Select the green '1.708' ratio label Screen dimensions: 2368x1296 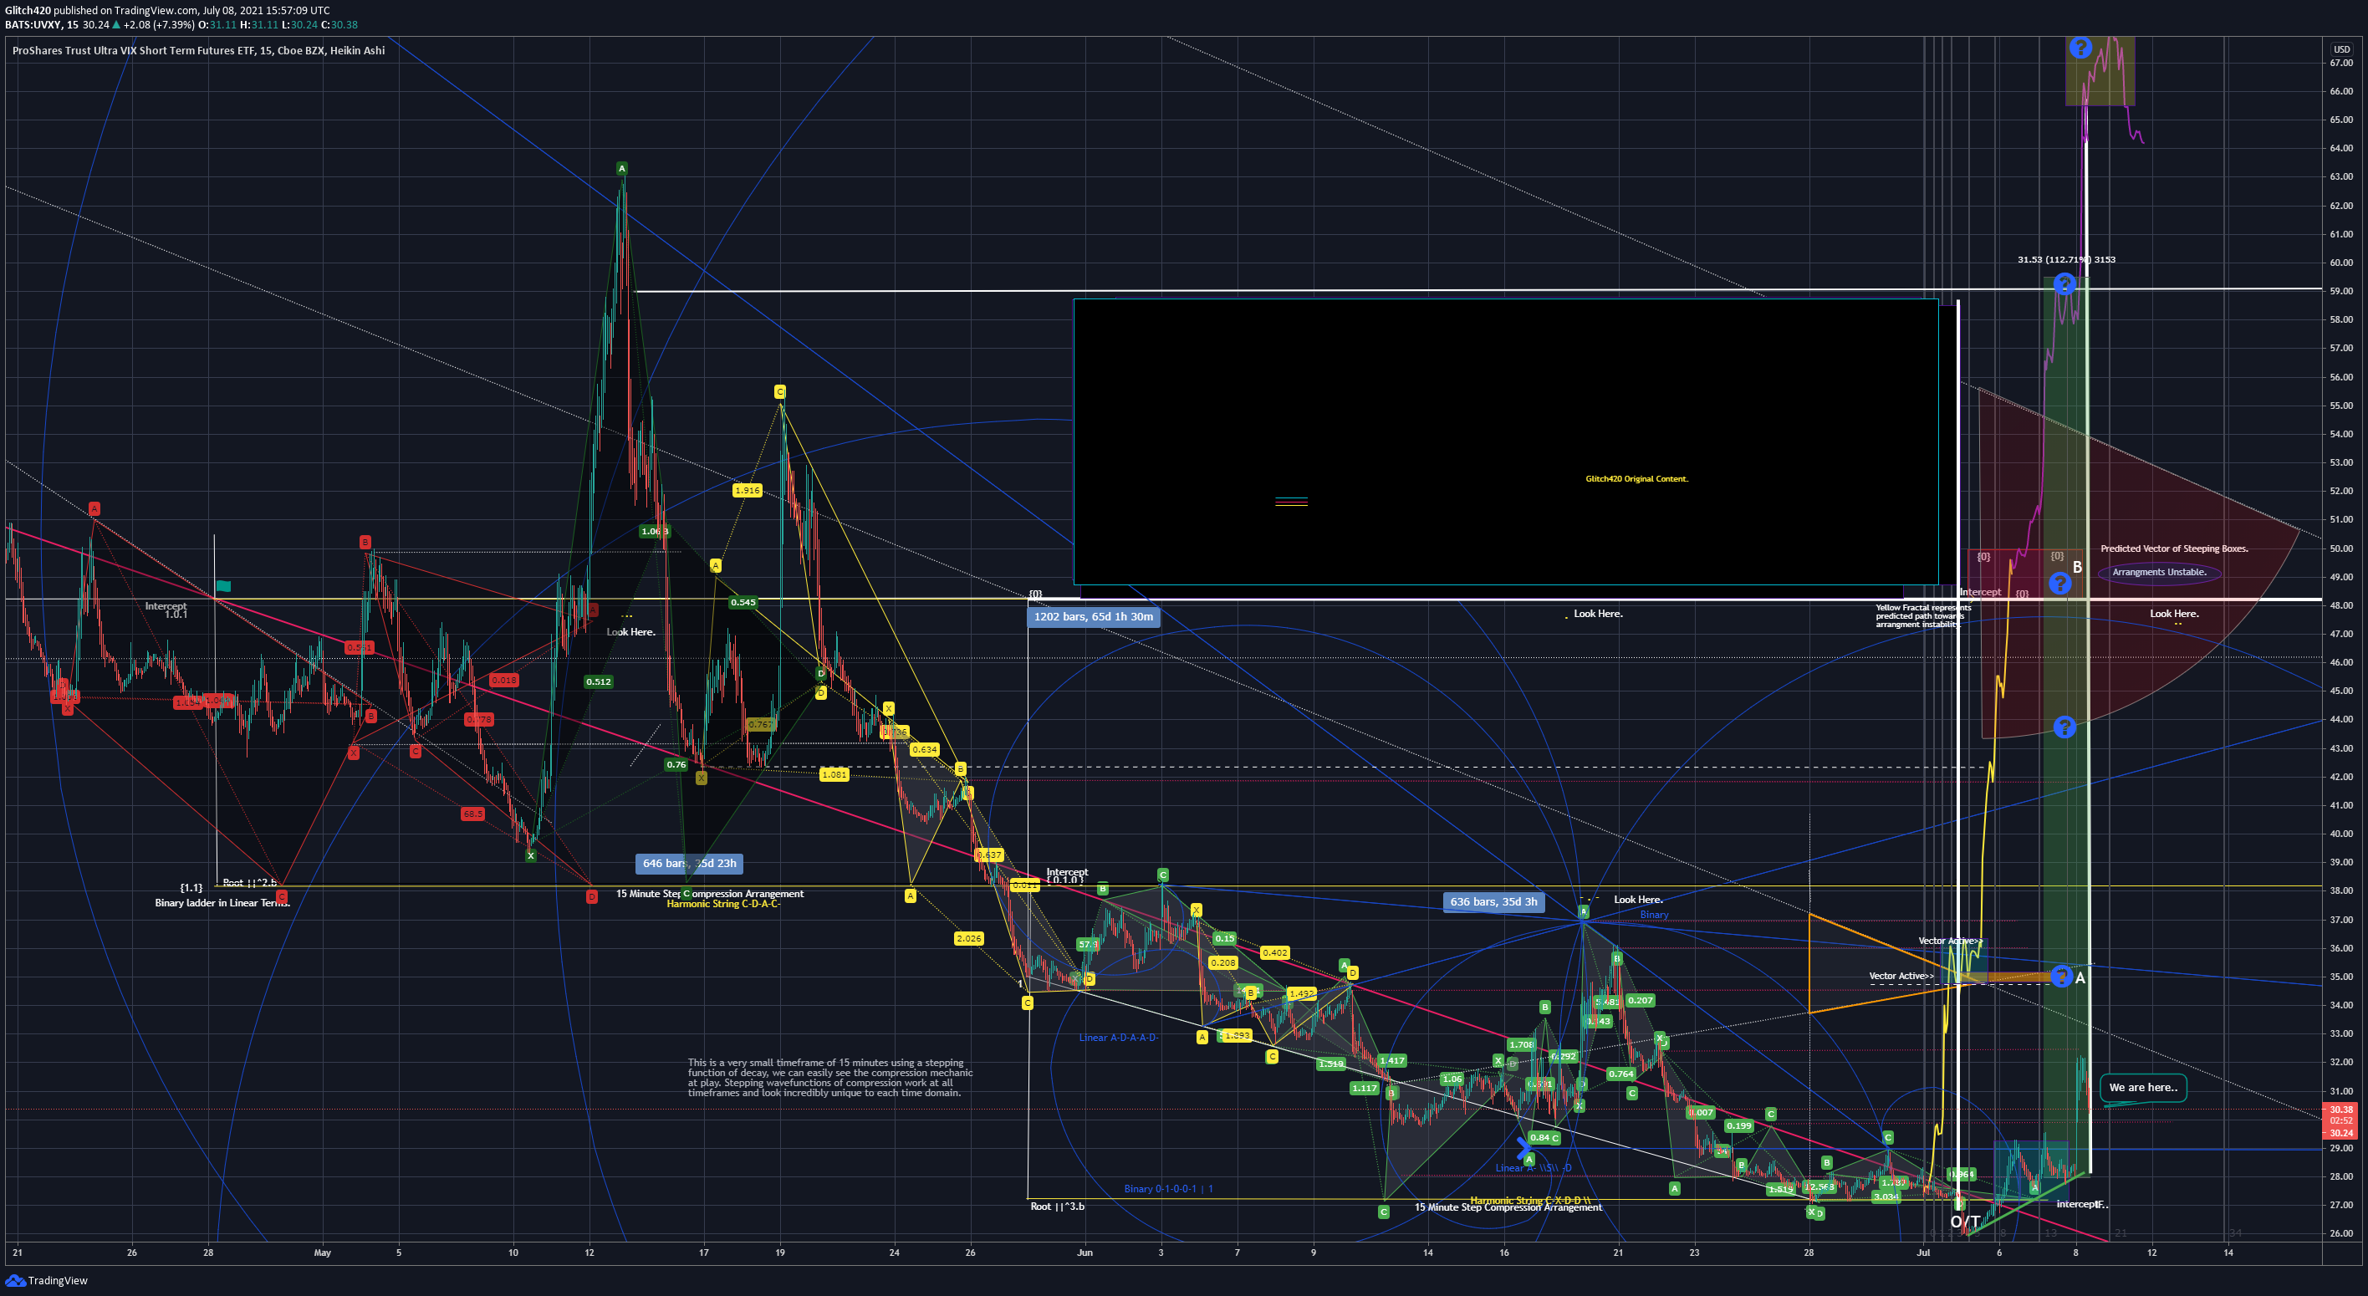pos(1521,1044)
